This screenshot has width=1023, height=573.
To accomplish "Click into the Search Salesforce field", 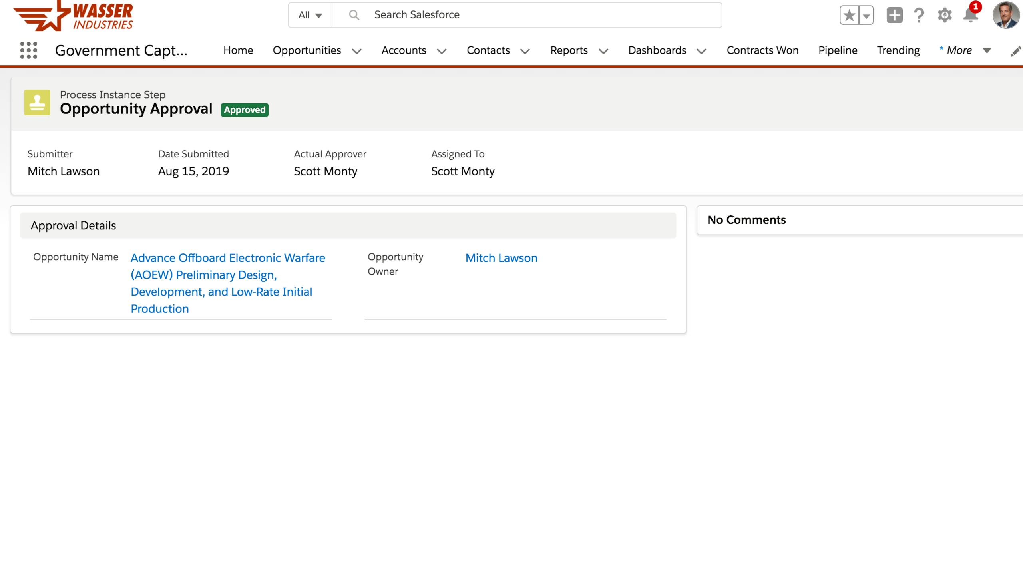I will tap(527, 15).
